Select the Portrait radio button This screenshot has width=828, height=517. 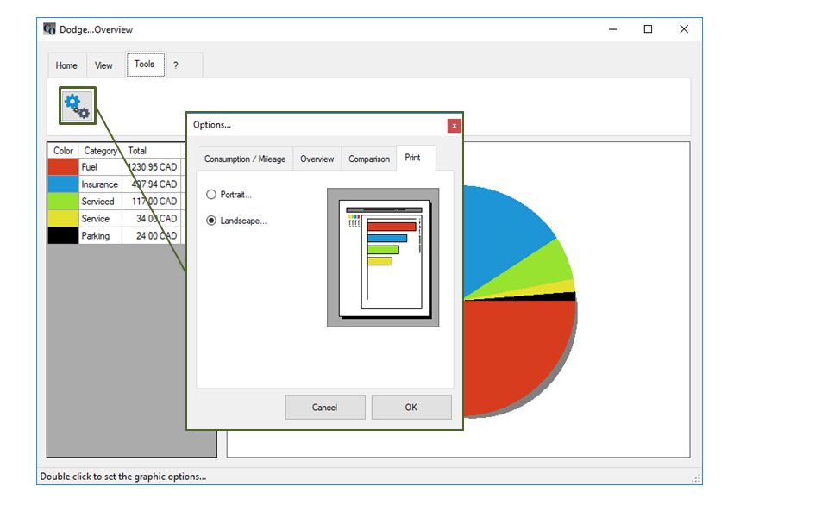pyautogui.click(x=211, y=195)
